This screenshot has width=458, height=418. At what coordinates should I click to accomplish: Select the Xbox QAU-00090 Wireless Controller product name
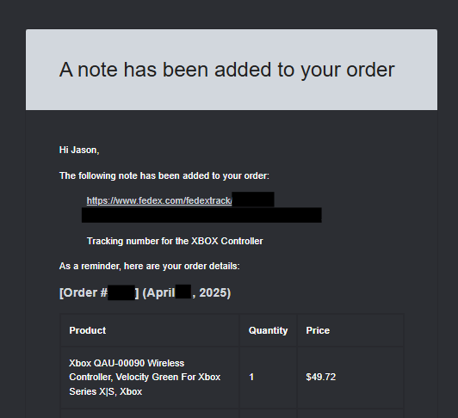(145, 377)
